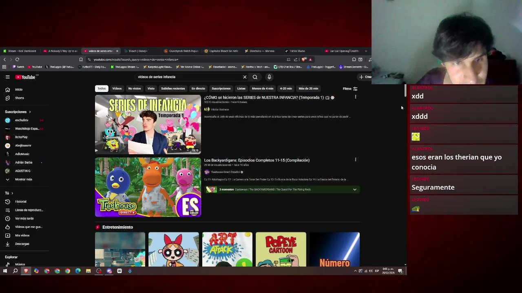Open the Héctor Andrade channel link

tap(220, 109)
